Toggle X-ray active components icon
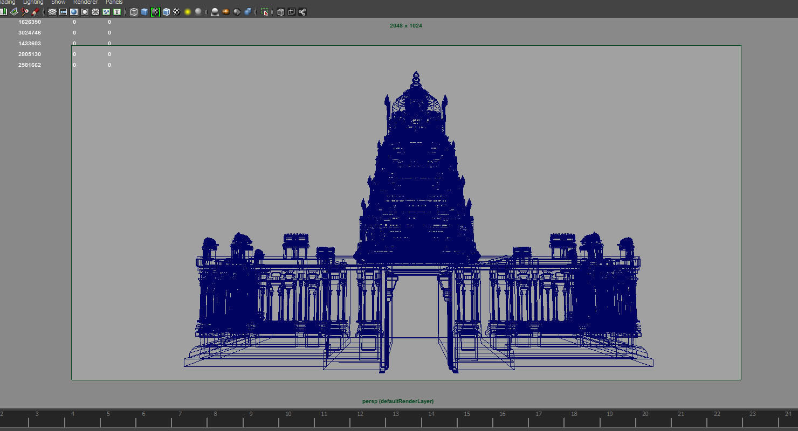798x431 pixels. 291,12
